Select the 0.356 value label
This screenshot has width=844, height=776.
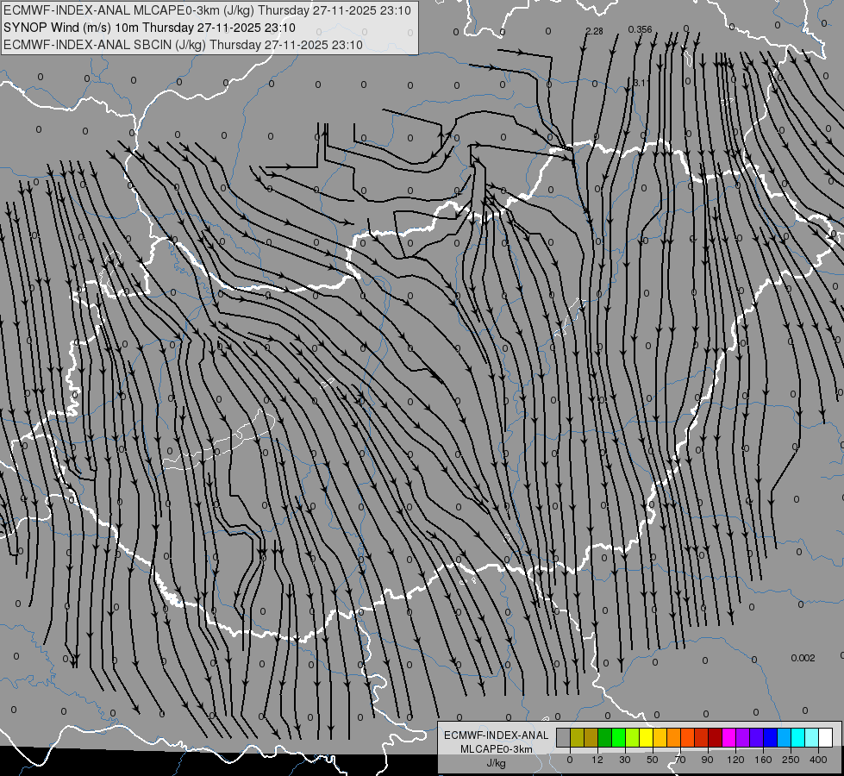coord(640,29)
